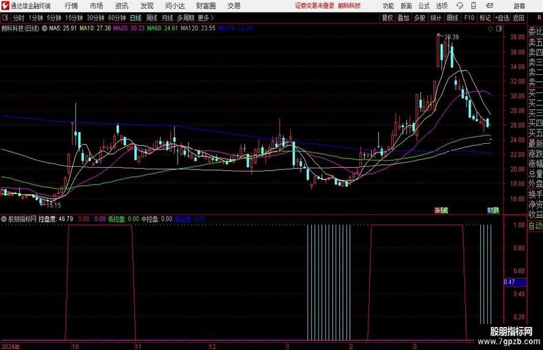543x350 pixels.
Task: Open the 发现 menu
Action: (x=147, y=6)
